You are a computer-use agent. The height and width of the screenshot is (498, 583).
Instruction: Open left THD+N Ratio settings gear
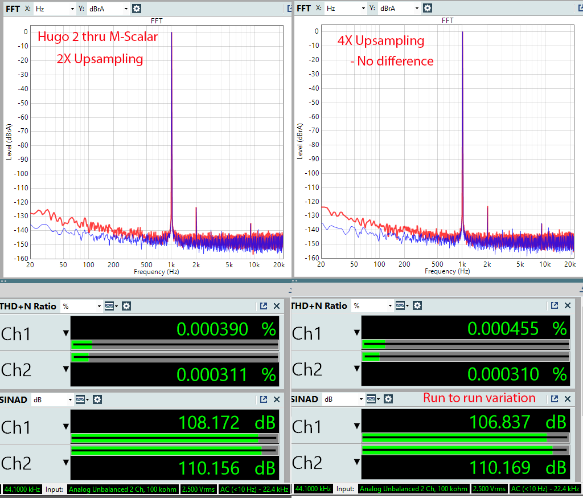click(126, 306)
